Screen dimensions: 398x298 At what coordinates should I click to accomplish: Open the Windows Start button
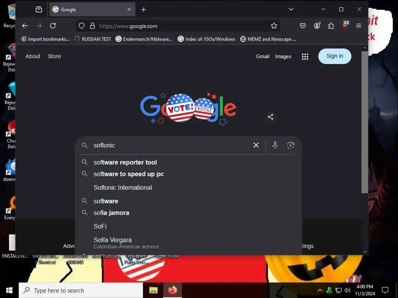point(9,290)
